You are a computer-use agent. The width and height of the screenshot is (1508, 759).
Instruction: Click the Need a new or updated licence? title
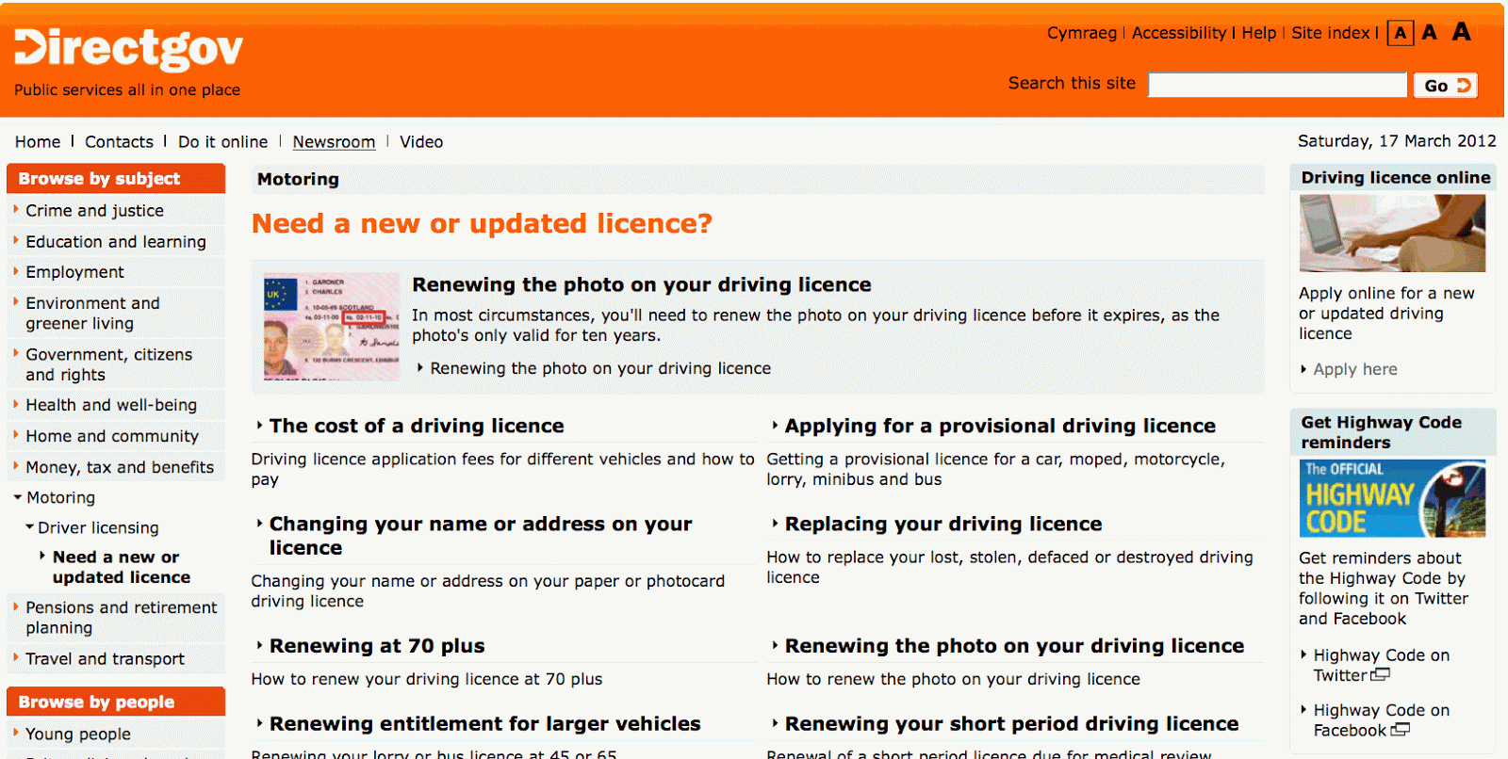pos(482,223)
